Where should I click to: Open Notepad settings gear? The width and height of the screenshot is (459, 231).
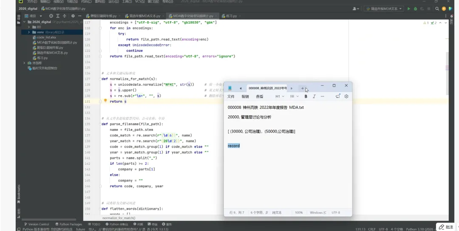point(346,96)
